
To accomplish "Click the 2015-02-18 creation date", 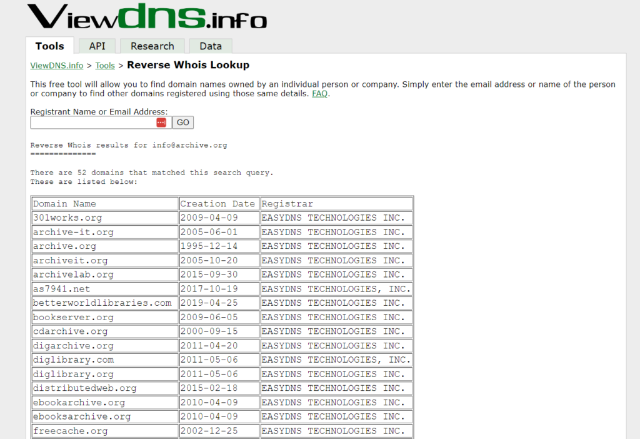I will coord(219,388).
